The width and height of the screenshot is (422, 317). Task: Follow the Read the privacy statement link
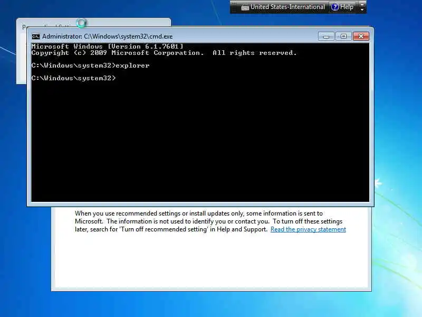(308, 229)
